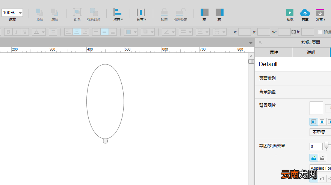Click the 预览 preview play icon
The width and height of the screenshot is (331, 185).
pyautogui.click(x=290, y=13)
